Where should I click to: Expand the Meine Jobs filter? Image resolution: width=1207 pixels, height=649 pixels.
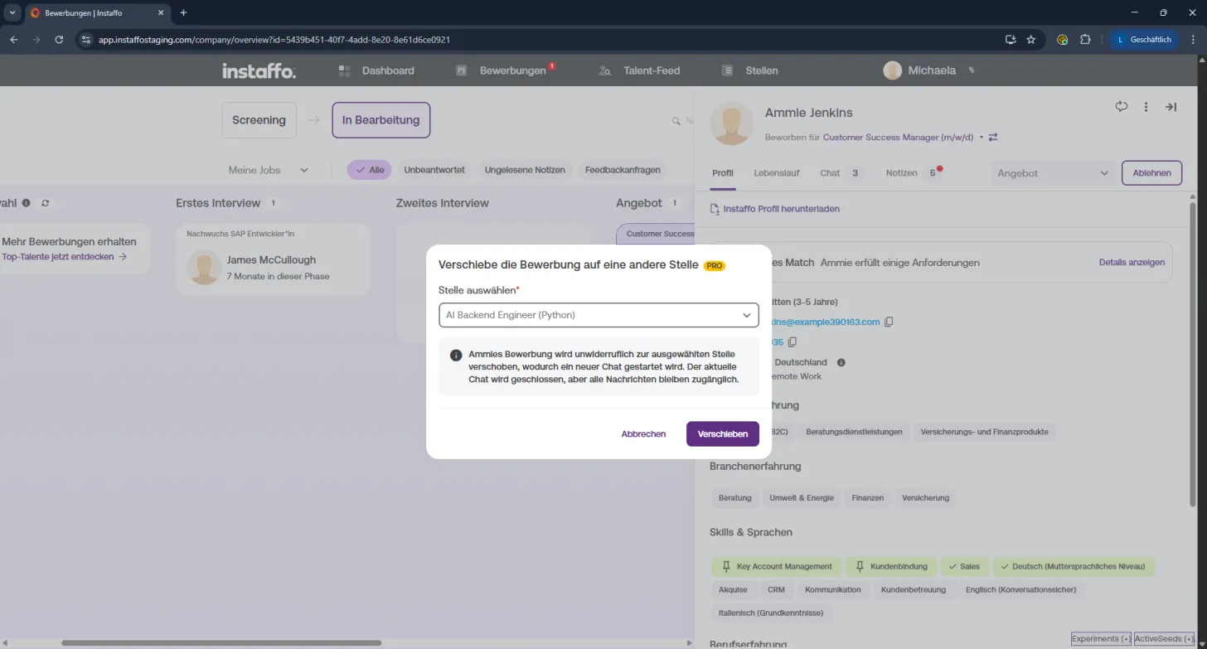(268, 170)
